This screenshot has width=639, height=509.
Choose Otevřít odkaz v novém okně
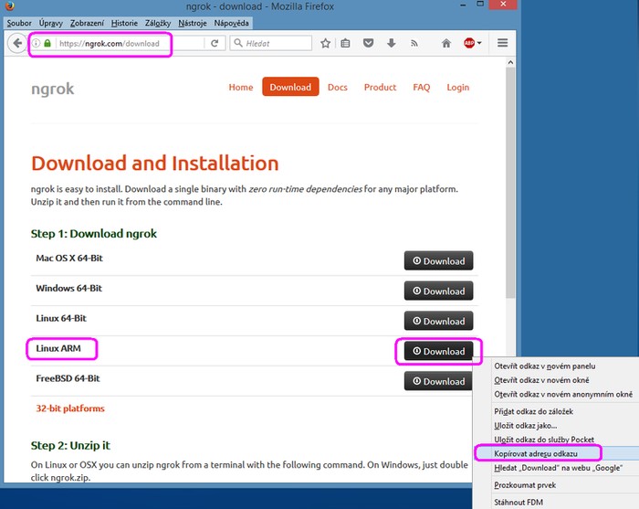[556, 380]
